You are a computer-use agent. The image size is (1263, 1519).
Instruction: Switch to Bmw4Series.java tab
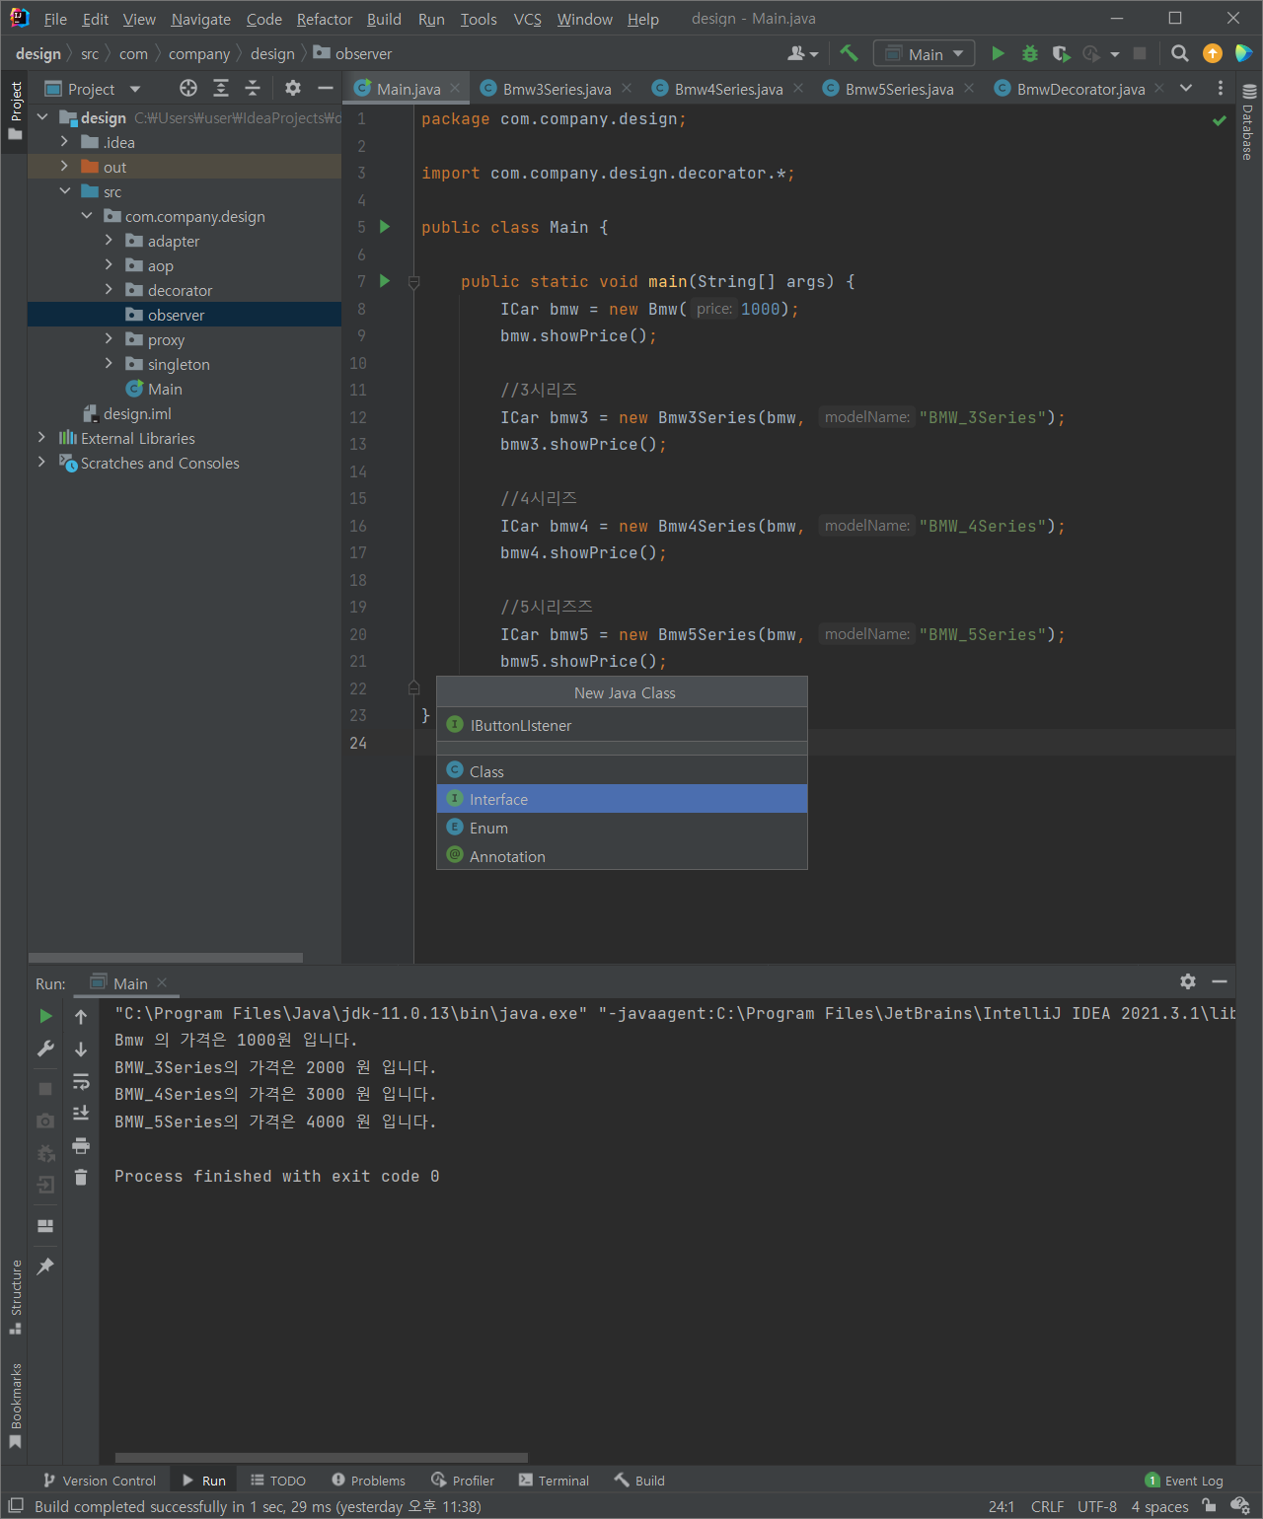pos(728,89)
